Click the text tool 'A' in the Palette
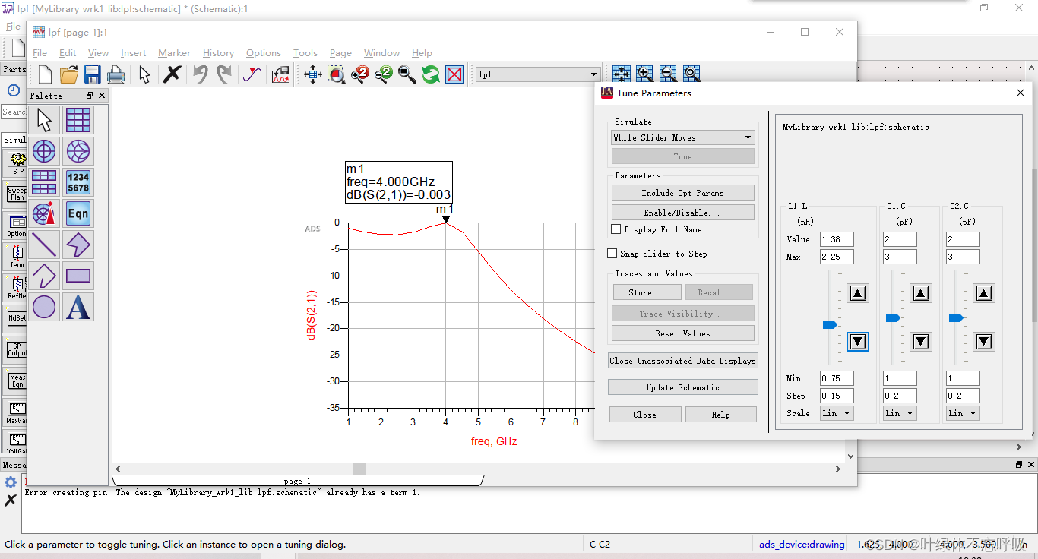This screenshot has width=1038, height=559. point(78,307)
